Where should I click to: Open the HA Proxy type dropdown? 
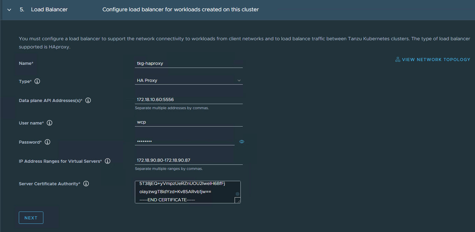(x=188, y=81)
